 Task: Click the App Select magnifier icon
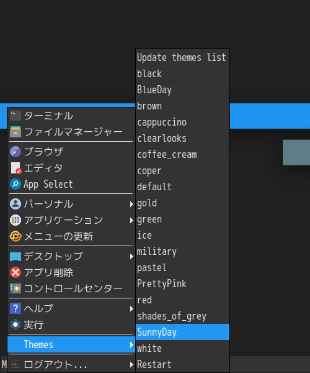click(15, 184)
